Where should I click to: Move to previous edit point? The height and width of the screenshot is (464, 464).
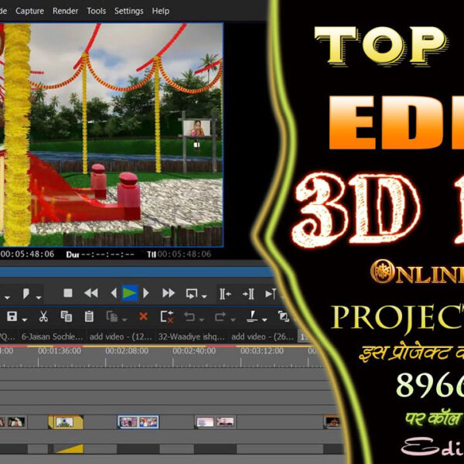(x=225, y=294)
